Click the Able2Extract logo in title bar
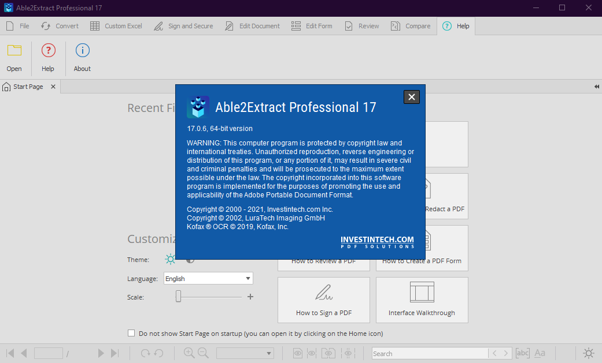This screenshot has width=602, height=363. (9, 8)
